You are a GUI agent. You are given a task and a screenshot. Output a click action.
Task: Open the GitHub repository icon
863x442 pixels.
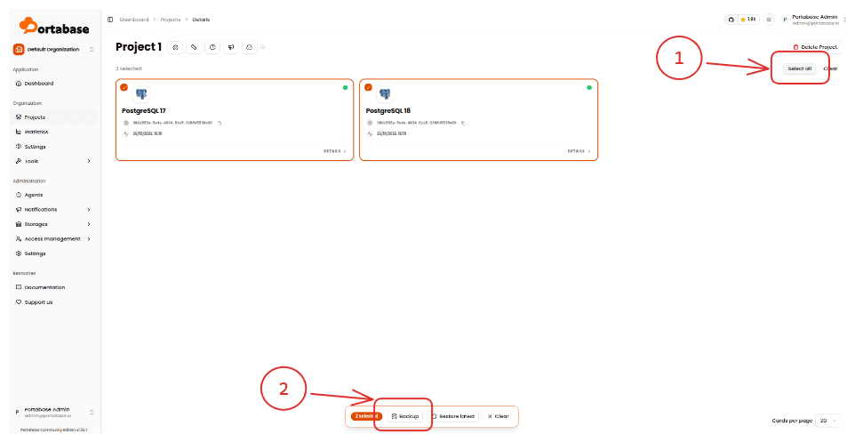[731, 20]
